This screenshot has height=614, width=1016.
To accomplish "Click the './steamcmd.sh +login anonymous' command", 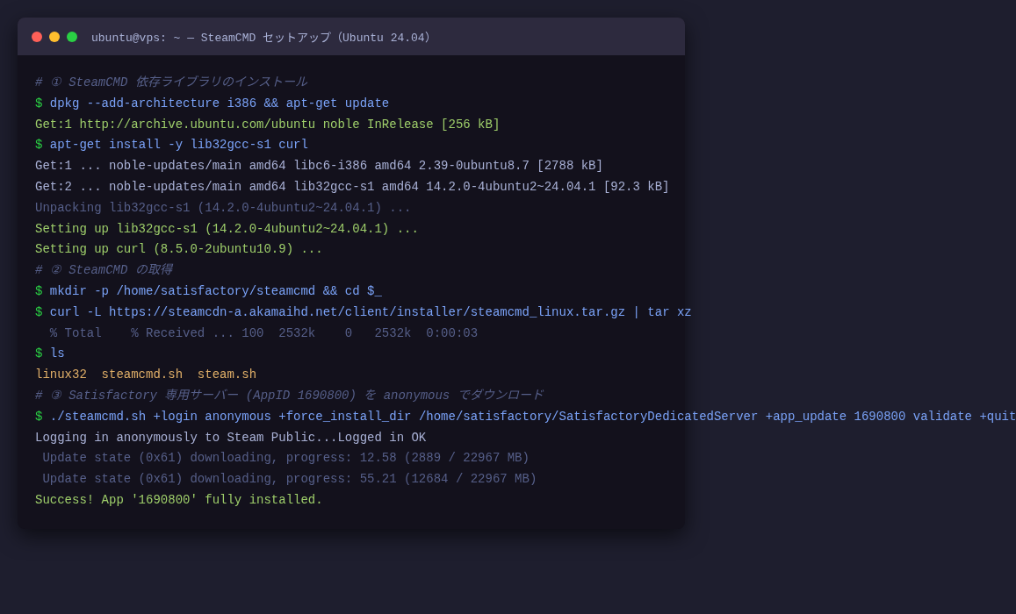I will click(x=525, y=417).
